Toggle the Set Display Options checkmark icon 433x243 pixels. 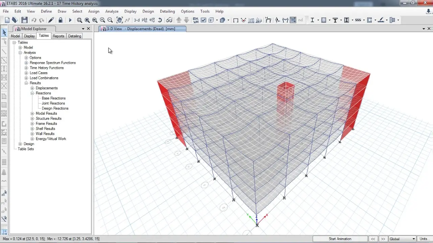point(203,20)
